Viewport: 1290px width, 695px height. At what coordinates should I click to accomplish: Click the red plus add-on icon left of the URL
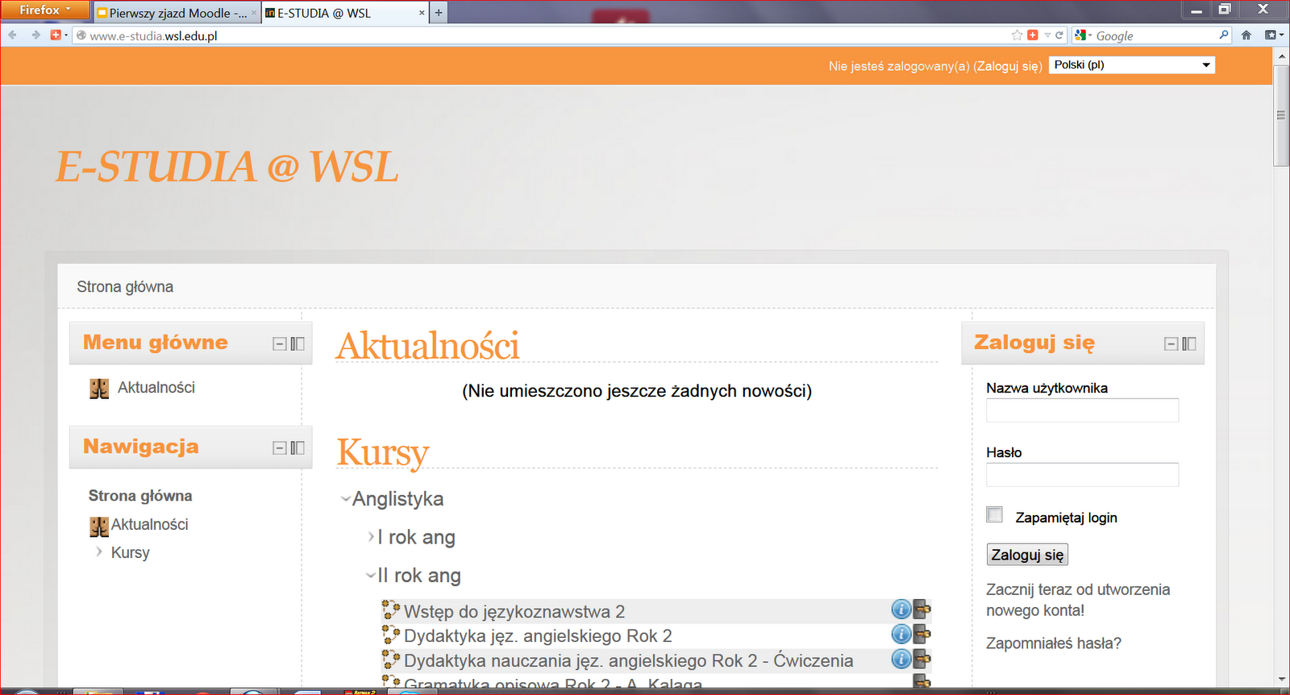tap(56, 35)
